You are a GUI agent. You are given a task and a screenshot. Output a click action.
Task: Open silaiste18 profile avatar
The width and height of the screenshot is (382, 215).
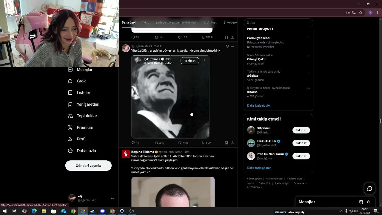126,48
